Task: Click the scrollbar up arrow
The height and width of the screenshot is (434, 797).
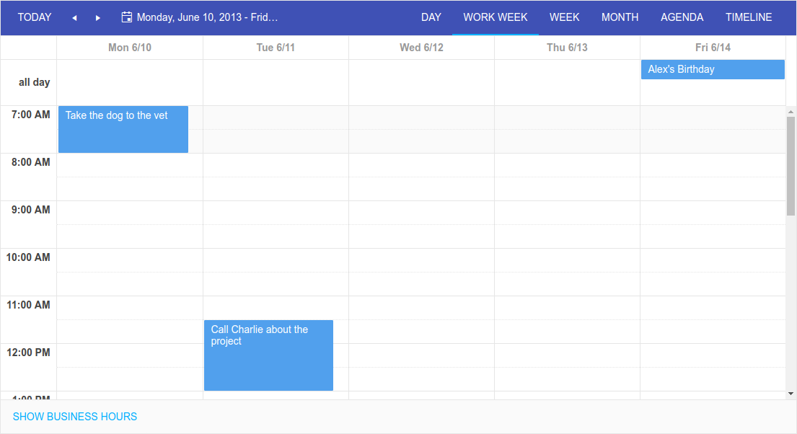Action: pyautogui.click(x=791, y=111)
